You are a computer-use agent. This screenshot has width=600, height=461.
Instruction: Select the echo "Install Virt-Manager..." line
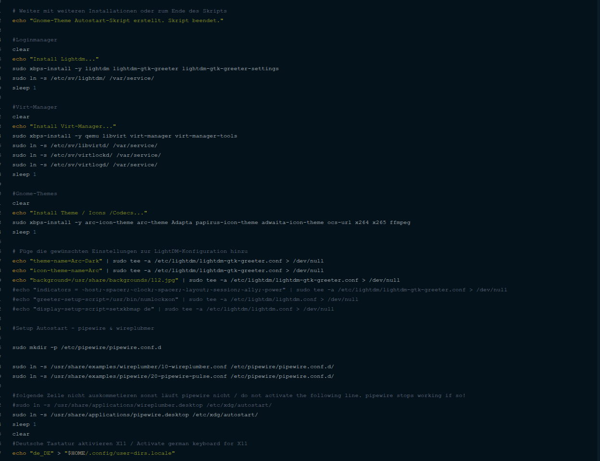point(64,126)
